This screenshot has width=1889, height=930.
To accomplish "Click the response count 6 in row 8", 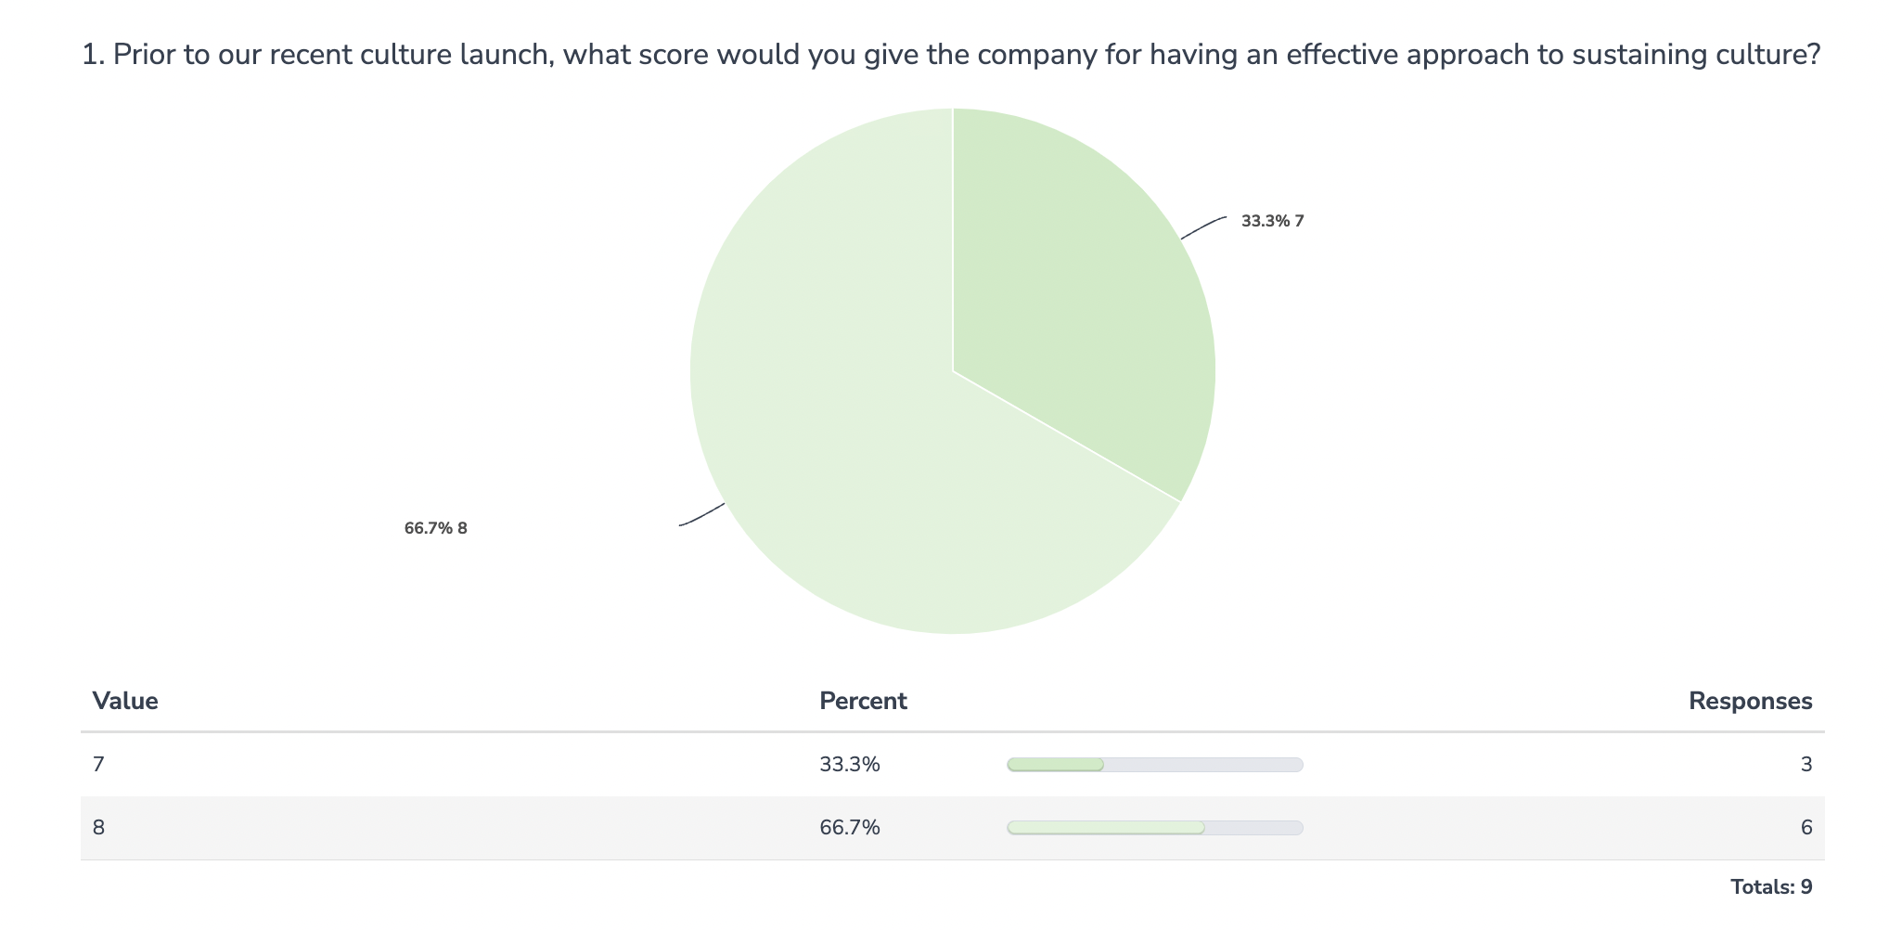I will tap(1805, 828).
